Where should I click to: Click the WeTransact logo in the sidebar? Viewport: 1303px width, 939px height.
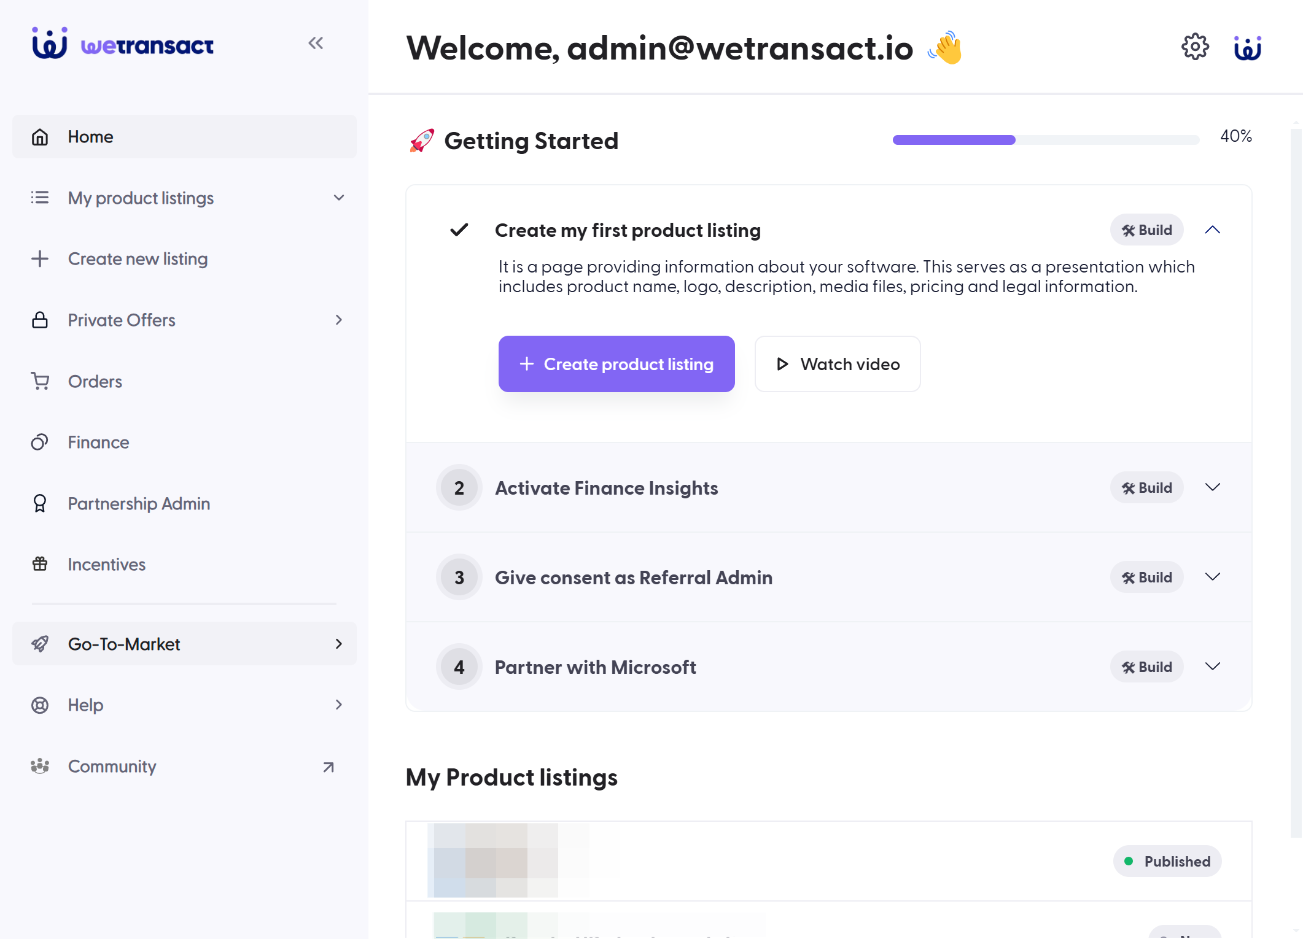point(123,44)
